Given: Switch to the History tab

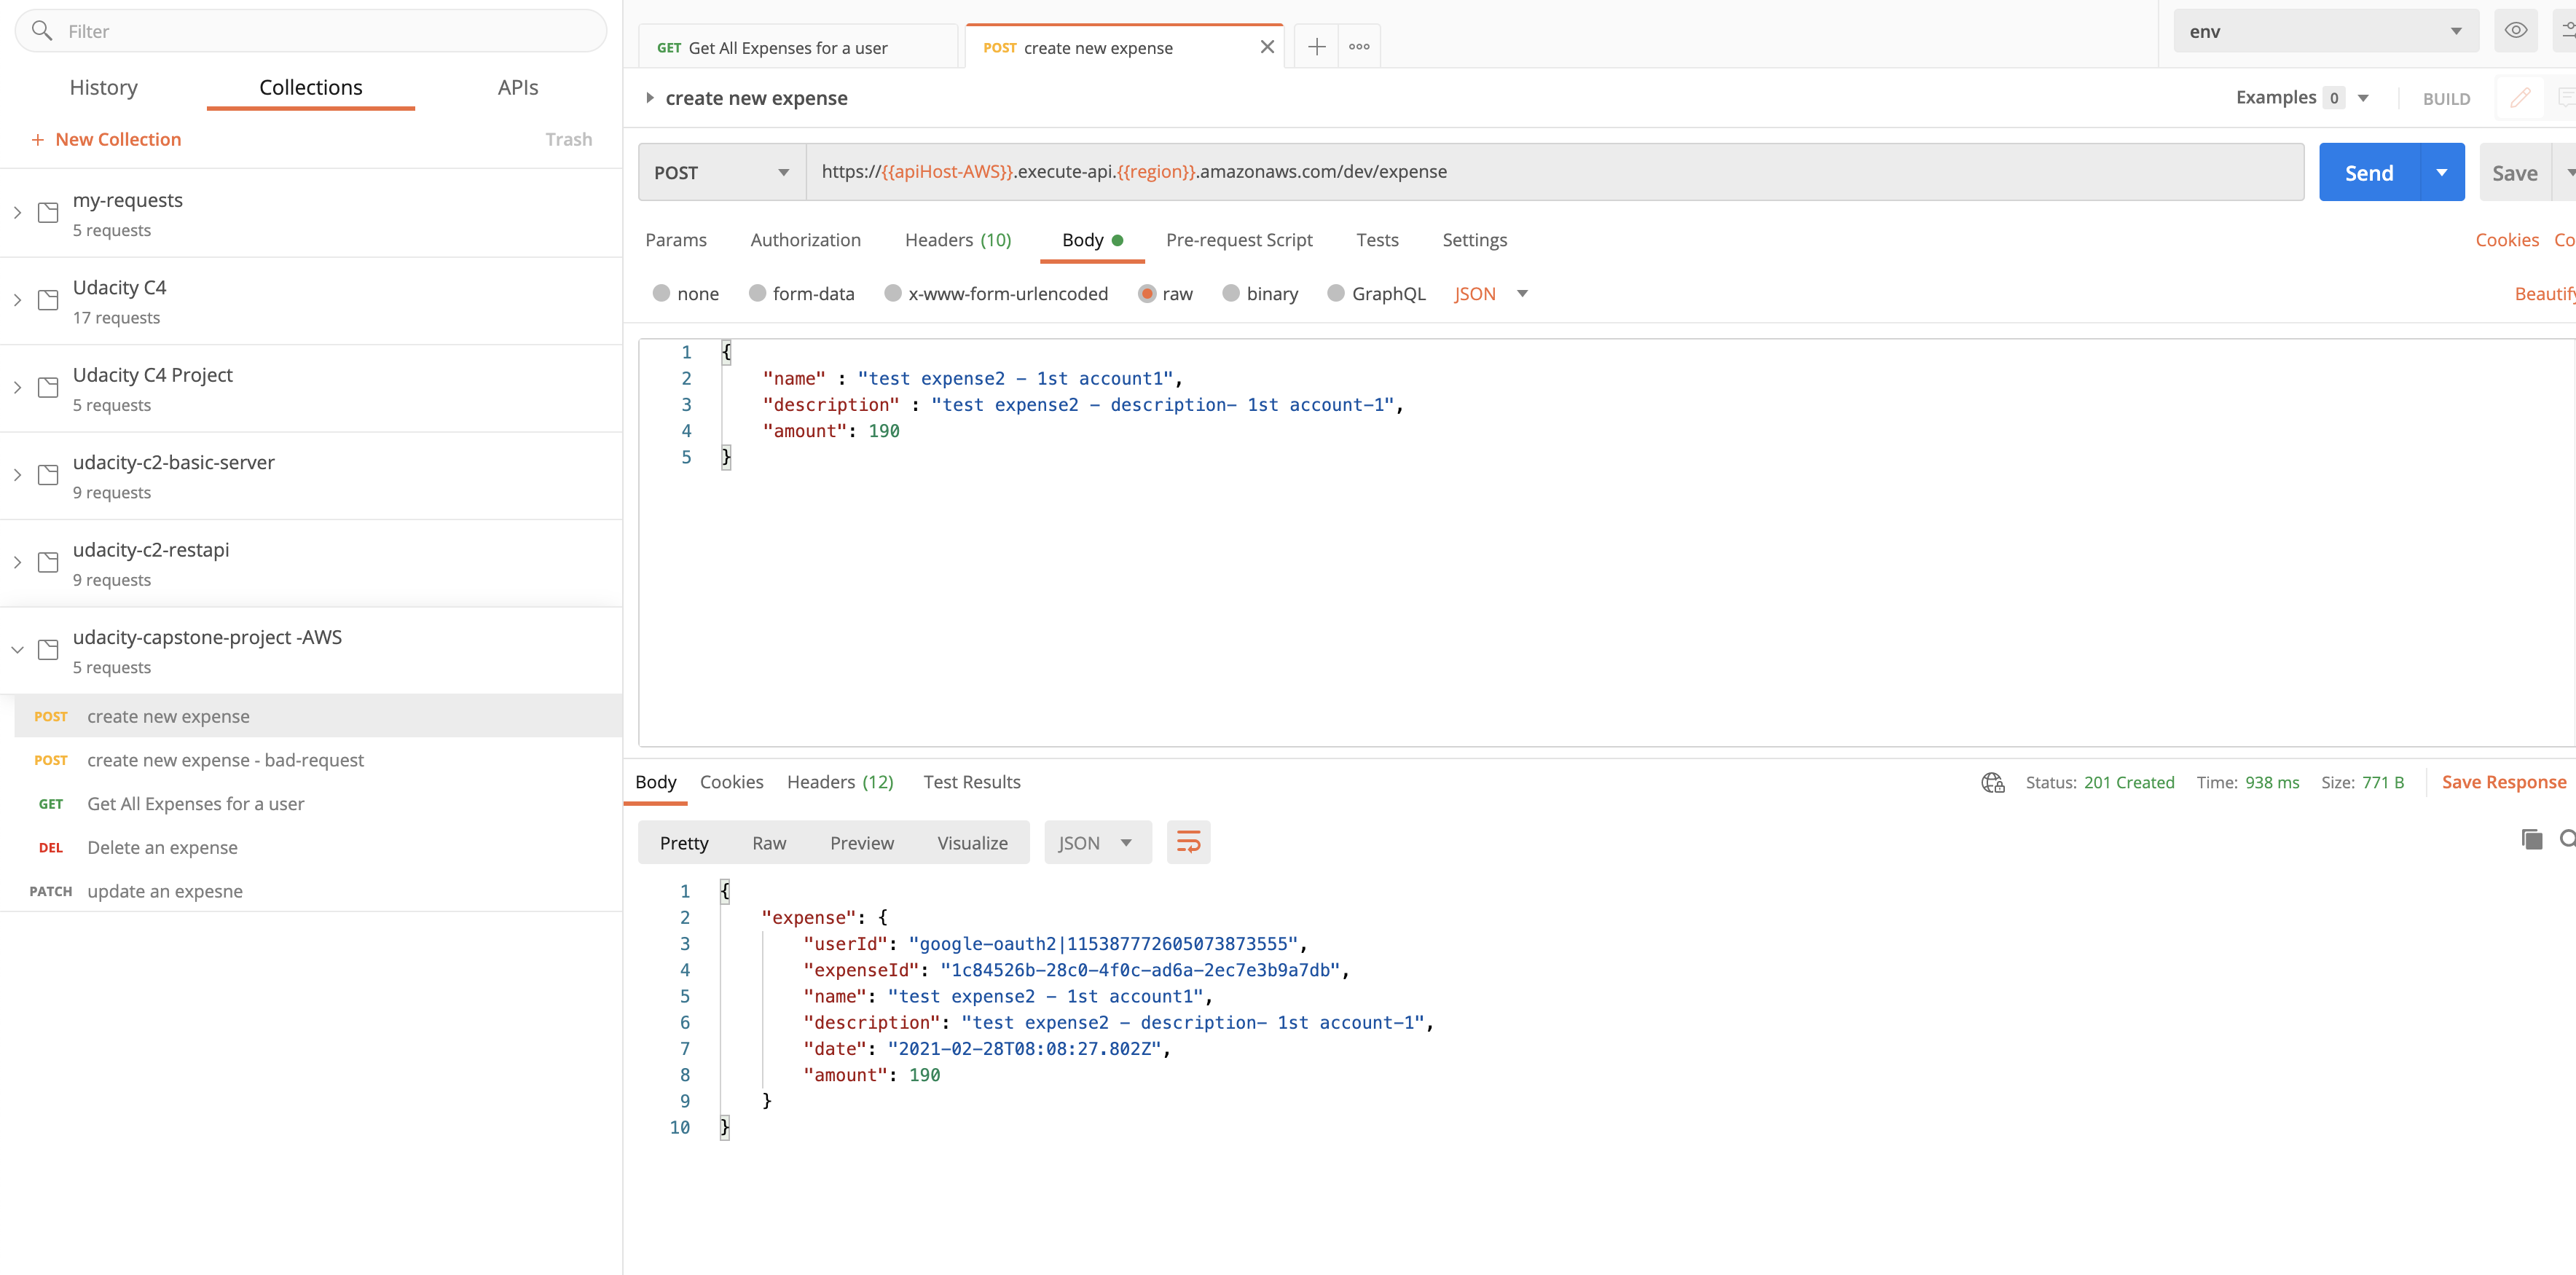Looking at the screenshot, I should pyautogui.click(x=103, y=88).
